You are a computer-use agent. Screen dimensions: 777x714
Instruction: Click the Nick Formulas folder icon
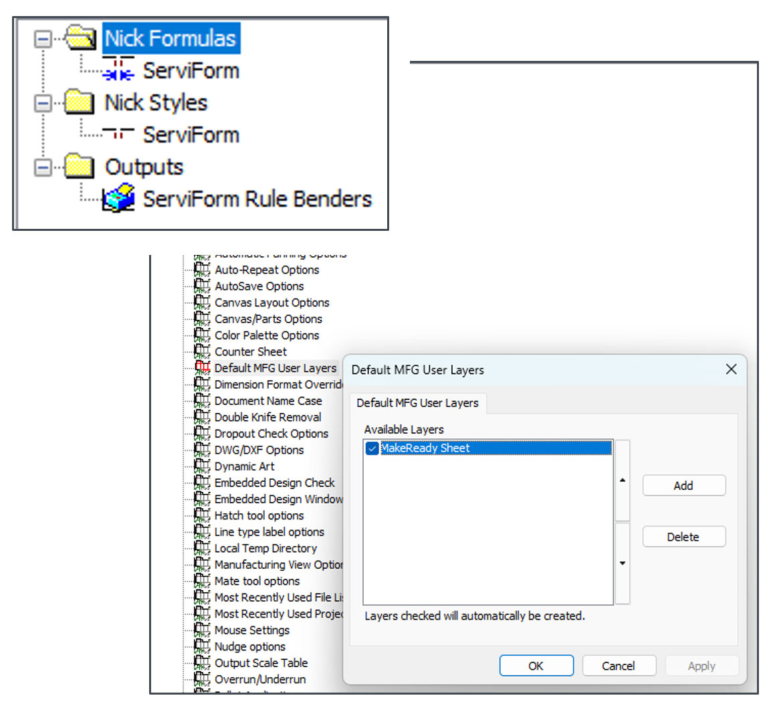80,38
